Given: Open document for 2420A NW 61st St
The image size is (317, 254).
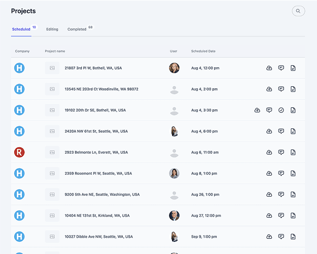Looking at the screenshot, I should (x=293, y=131).
